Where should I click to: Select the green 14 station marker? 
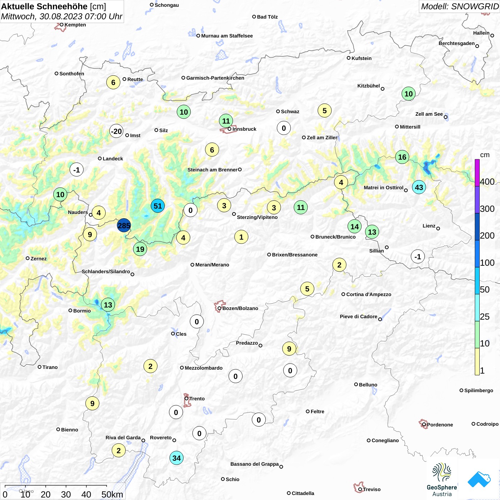(x=354, y=226)
